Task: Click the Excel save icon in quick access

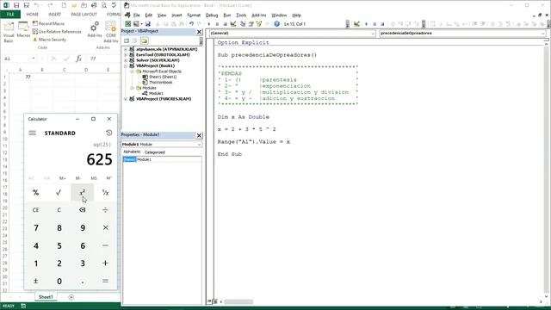Action: click(16, 5)
